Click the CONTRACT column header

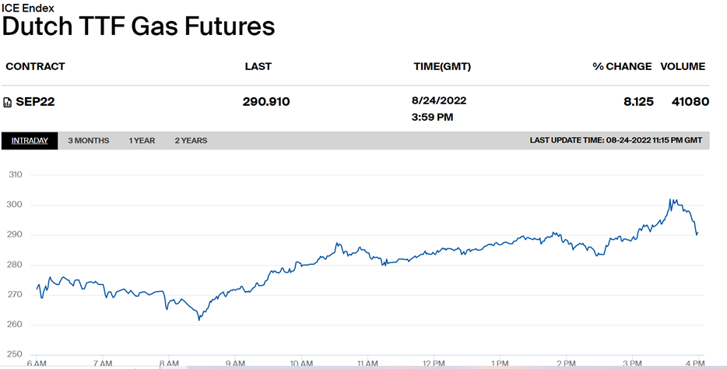[35, 66]
